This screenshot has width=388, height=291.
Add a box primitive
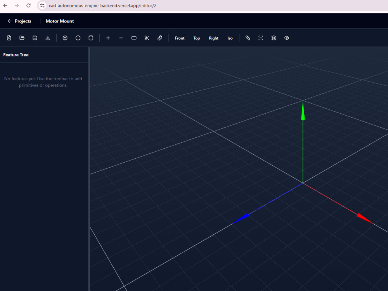point(65,38)
